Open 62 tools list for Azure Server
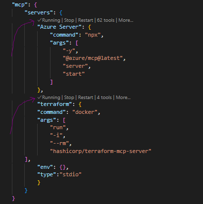 point(105,20)
